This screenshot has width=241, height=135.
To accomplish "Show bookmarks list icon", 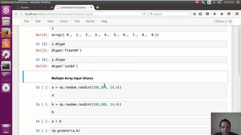I will pyautogui.click(x=200, y=14).
